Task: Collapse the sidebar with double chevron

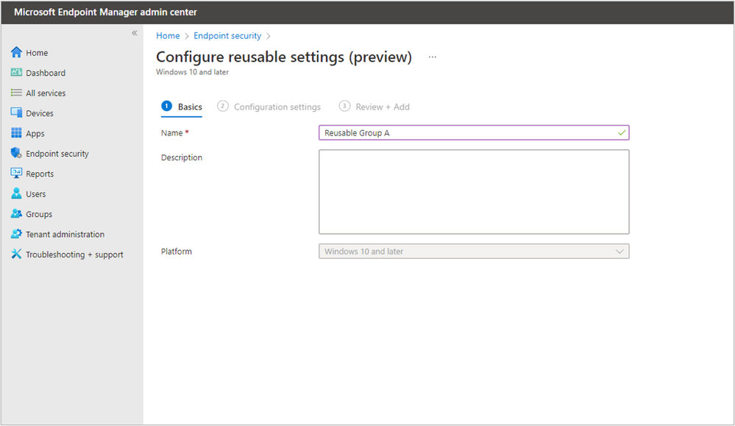Action: 135,33
